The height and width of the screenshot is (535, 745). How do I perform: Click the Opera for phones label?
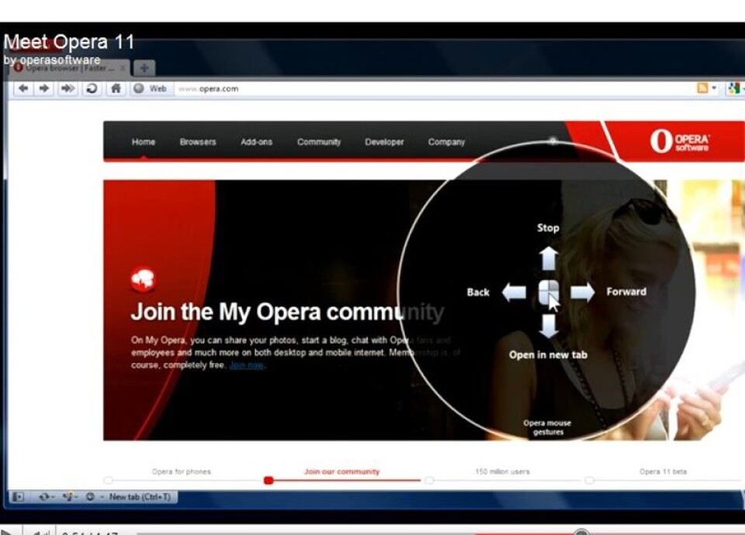(181, 471)
